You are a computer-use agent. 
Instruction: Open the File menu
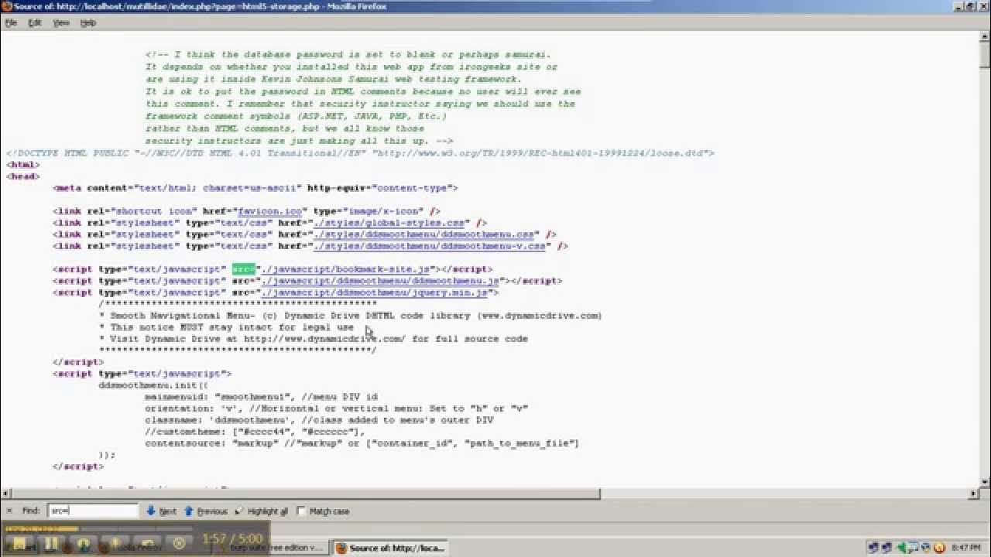click(x=11, y=23)
